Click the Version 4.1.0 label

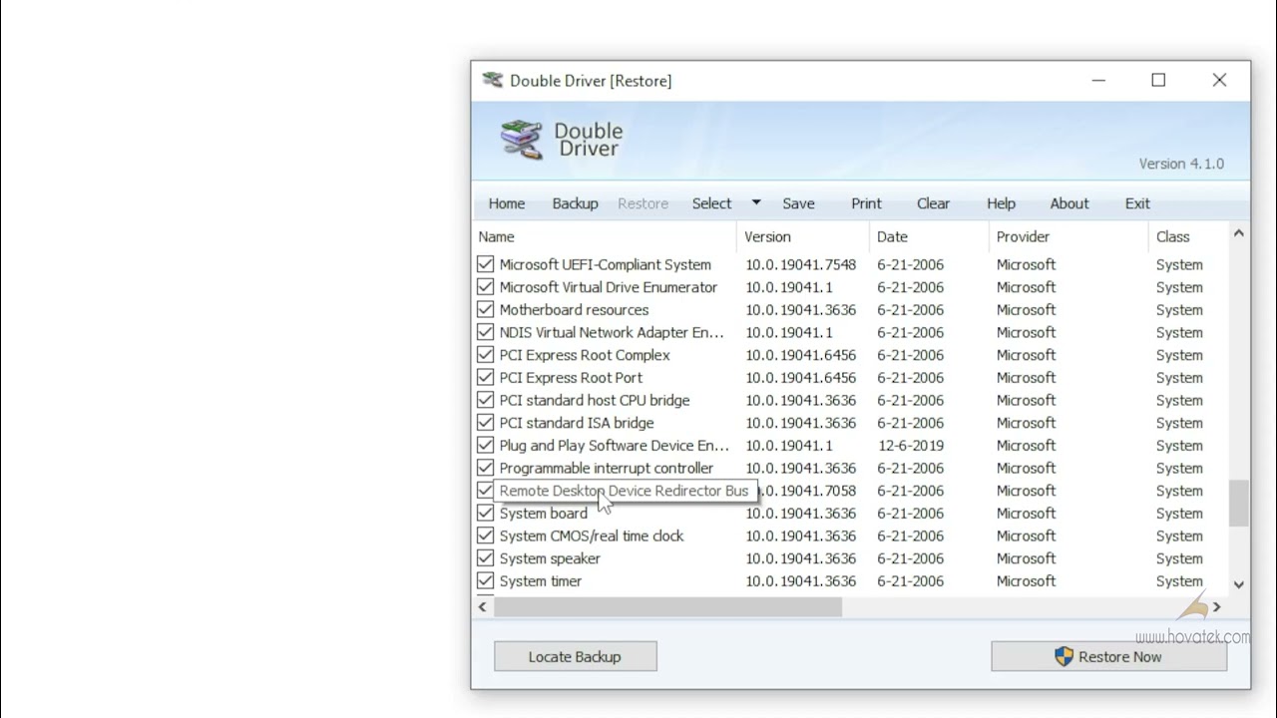coord(1181,164)
